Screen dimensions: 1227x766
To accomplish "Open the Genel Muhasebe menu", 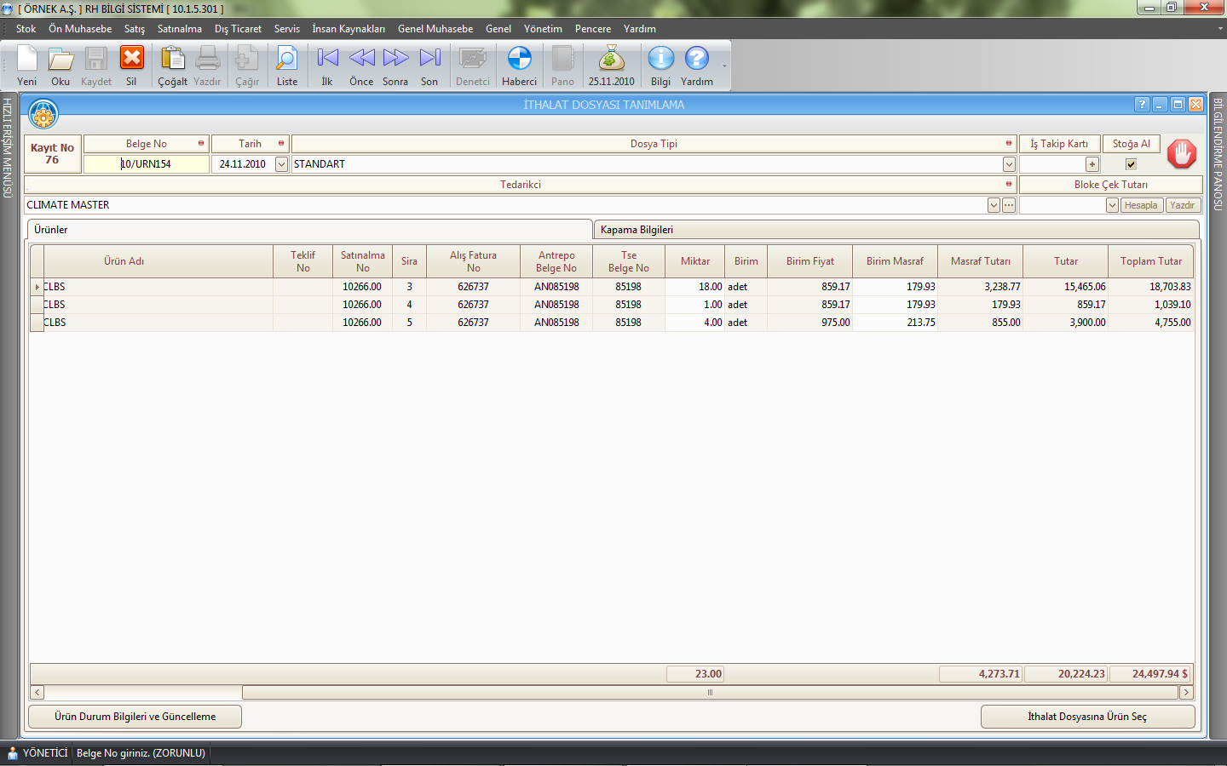I will click(435, 29).
